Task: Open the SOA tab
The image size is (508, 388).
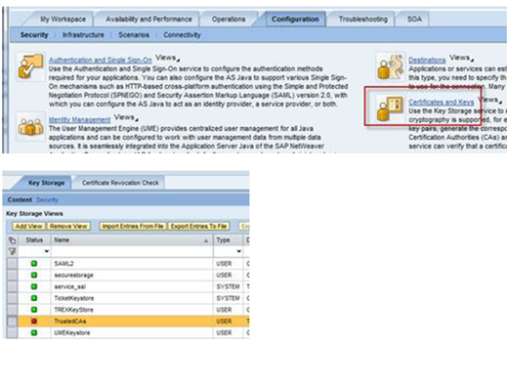Action: (x=414, y=20)
